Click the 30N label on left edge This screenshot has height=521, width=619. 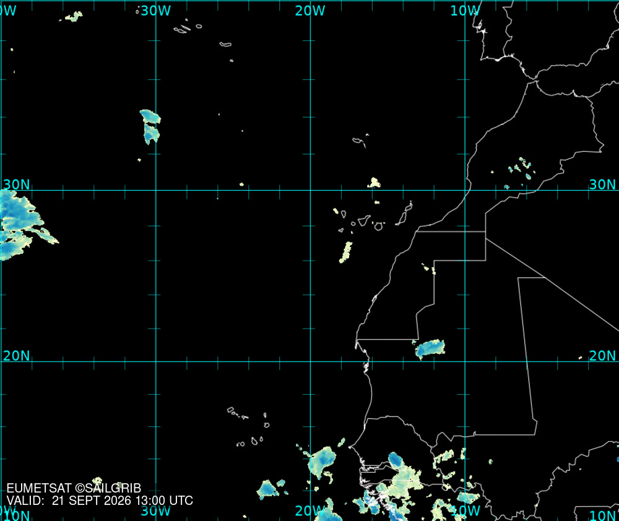17,184
